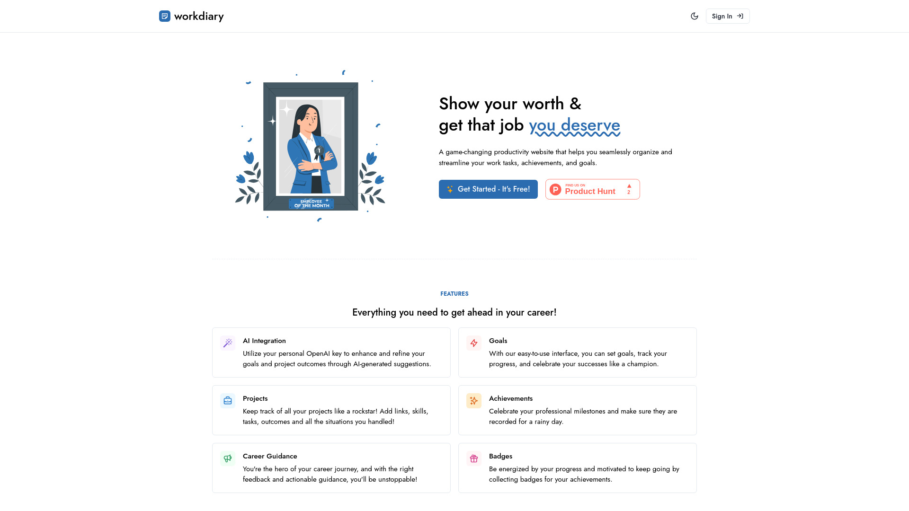Click the Goals feature icon
The height and width of the screenshot is (511, 909).
click(474, 343)
